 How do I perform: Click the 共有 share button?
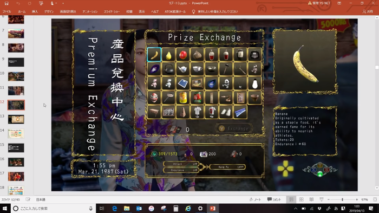[368, 11]
